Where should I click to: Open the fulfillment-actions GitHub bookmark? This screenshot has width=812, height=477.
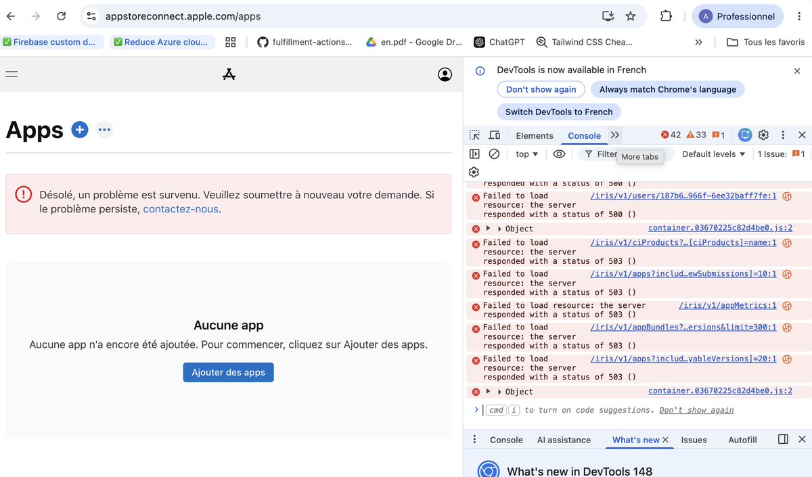click(305, 42)
